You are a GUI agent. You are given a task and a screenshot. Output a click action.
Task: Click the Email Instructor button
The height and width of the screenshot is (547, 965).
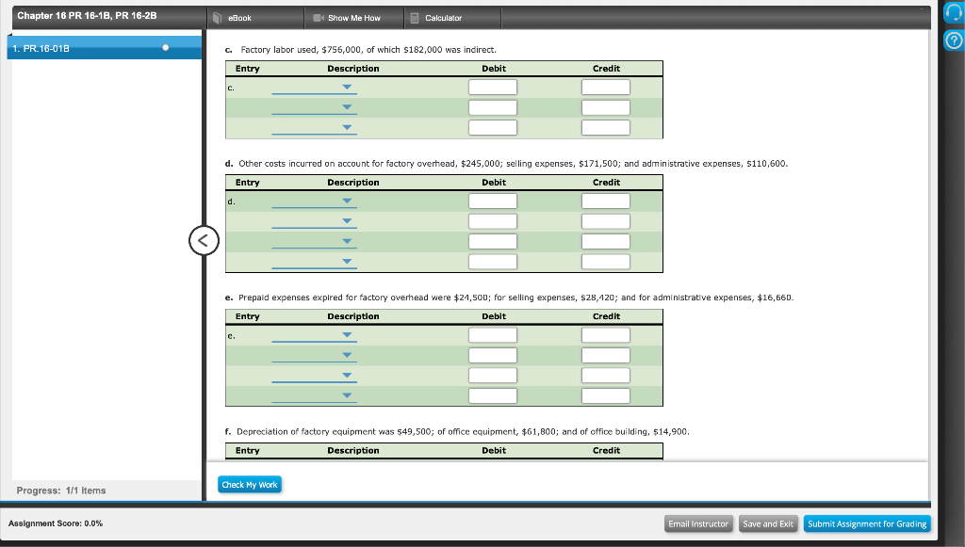[x=698, y=523]
